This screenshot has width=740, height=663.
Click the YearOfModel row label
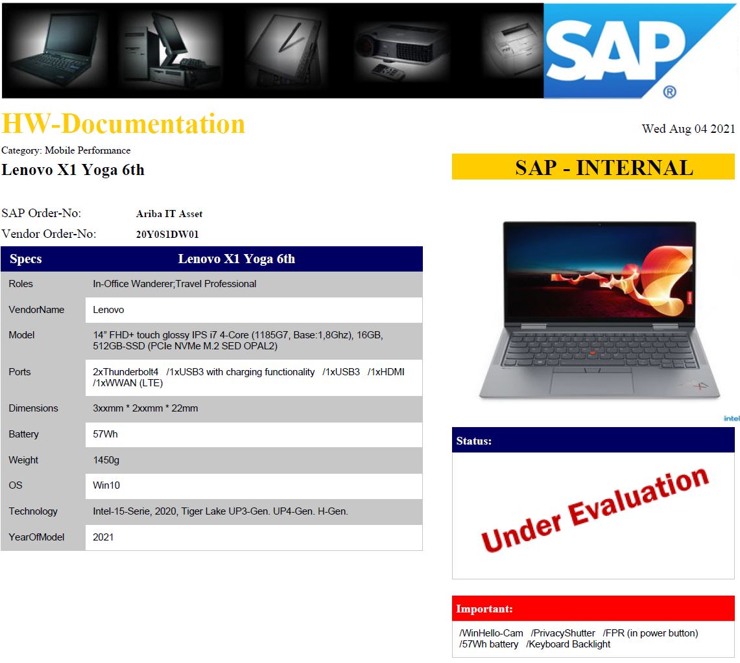[x=36, y=537]
